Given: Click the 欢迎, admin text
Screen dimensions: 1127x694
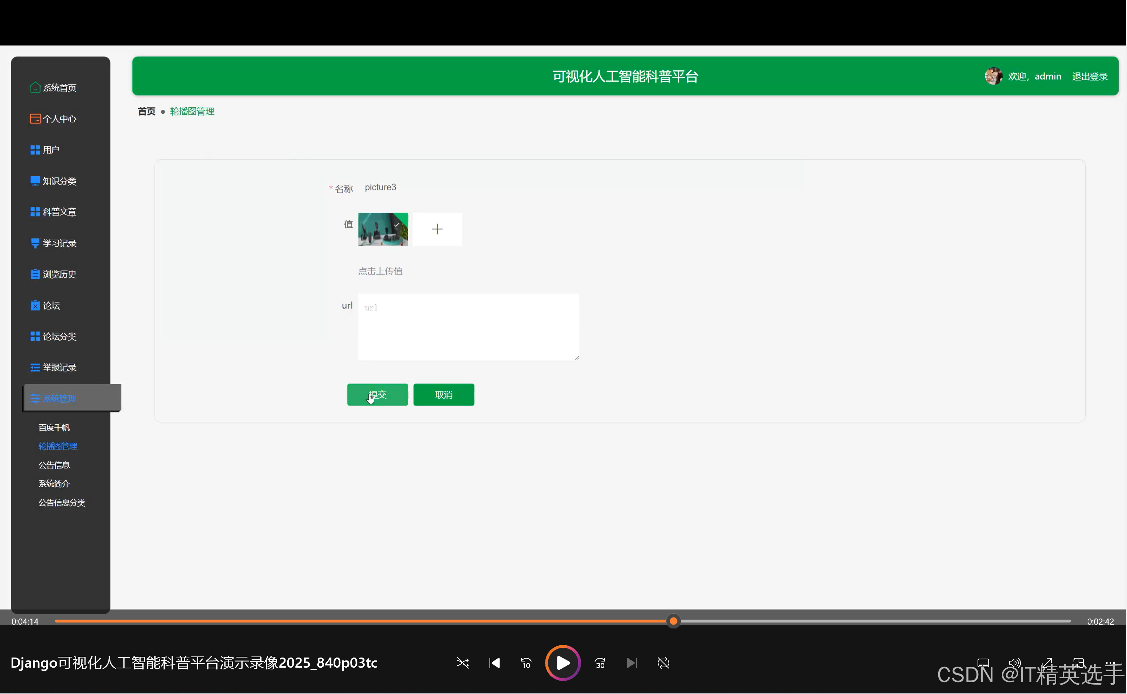Looking at the screenshot, I should 1034,76.
